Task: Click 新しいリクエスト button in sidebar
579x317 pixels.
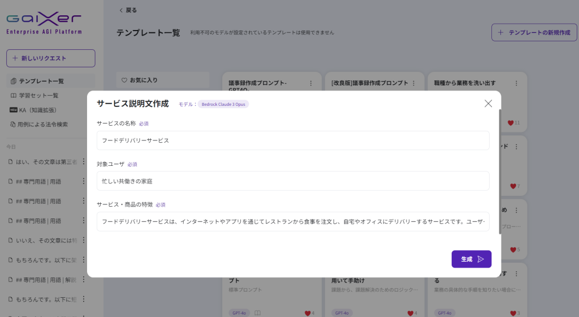Action: [50, 58]
